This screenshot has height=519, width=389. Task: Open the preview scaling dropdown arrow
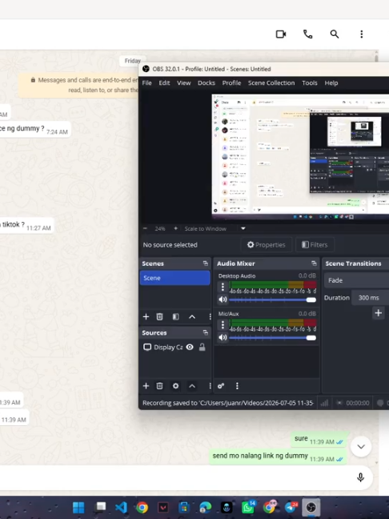243,228
